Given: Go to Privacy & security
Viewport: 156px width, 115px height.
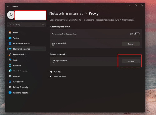Looking at the screenshot, I should 26,87.
